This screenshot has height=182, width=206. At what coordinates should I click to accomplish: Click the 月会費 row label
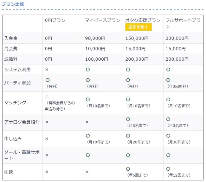[11, 49]
